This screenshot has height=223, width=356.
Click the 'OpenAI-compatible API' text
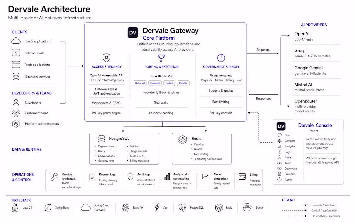106,75
